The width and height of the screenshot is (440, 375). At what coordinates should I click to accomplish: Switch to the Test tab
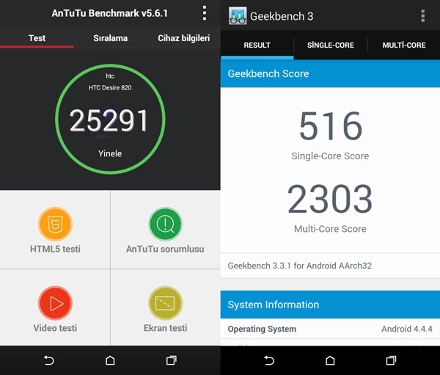tap(37, 38)
